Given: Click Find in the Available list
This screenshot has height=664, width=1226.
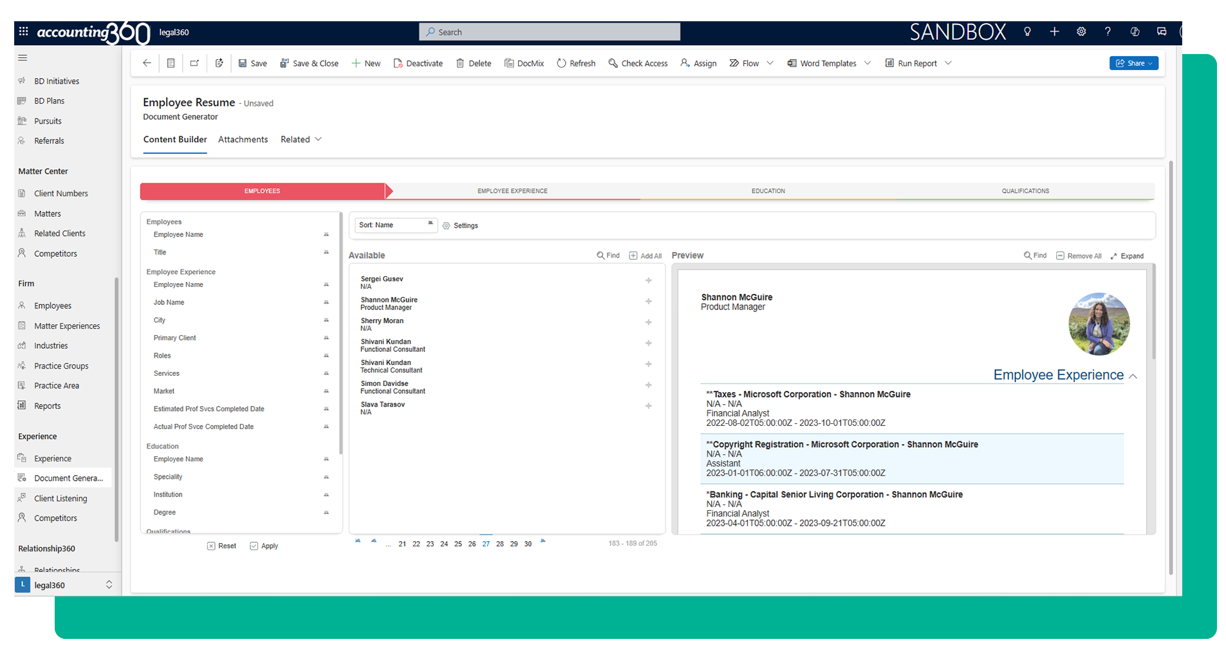Looking at the screenshot, I should click(x=608, y=255).
